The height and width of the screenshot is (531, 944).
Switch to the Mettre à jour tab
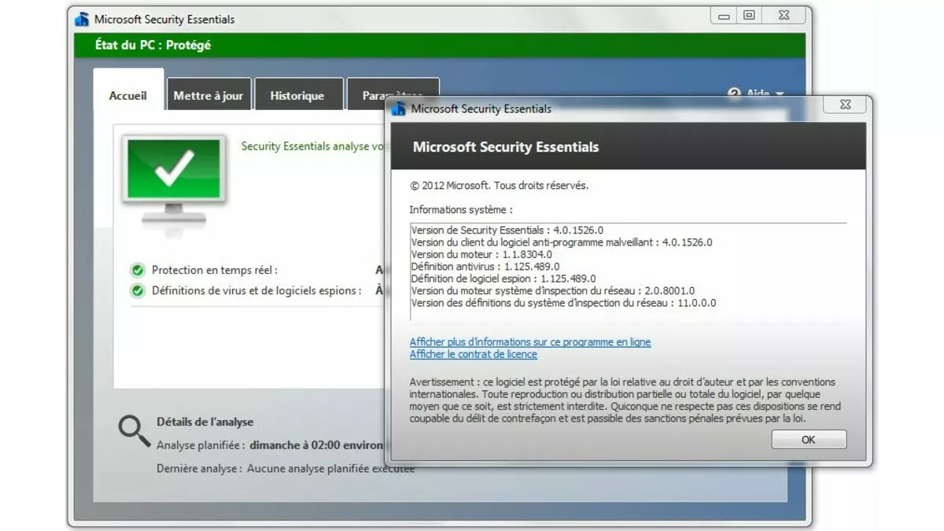coord(208,94)
